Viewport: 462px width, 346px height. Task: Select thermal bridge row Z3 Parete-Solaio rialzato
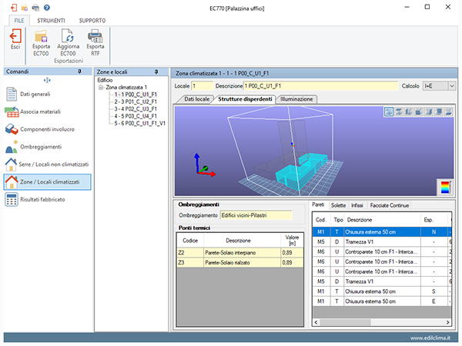(239, 262)
